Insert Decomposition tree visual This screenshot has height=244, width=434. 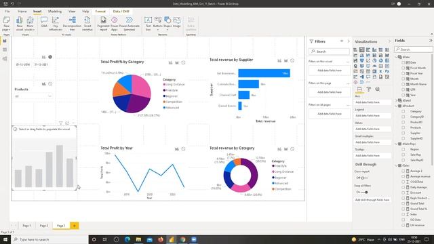[72, 24]
